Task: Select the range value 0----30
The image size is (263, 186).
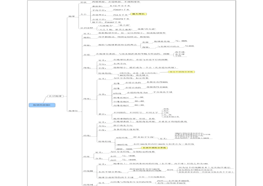Action: tap(139, 97)
